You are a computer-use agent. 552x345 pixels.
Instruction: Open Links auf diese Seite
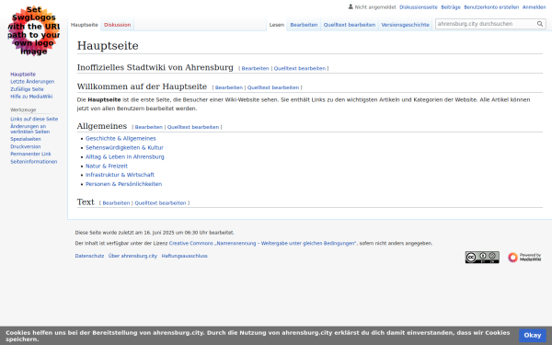tap(34, 119)
